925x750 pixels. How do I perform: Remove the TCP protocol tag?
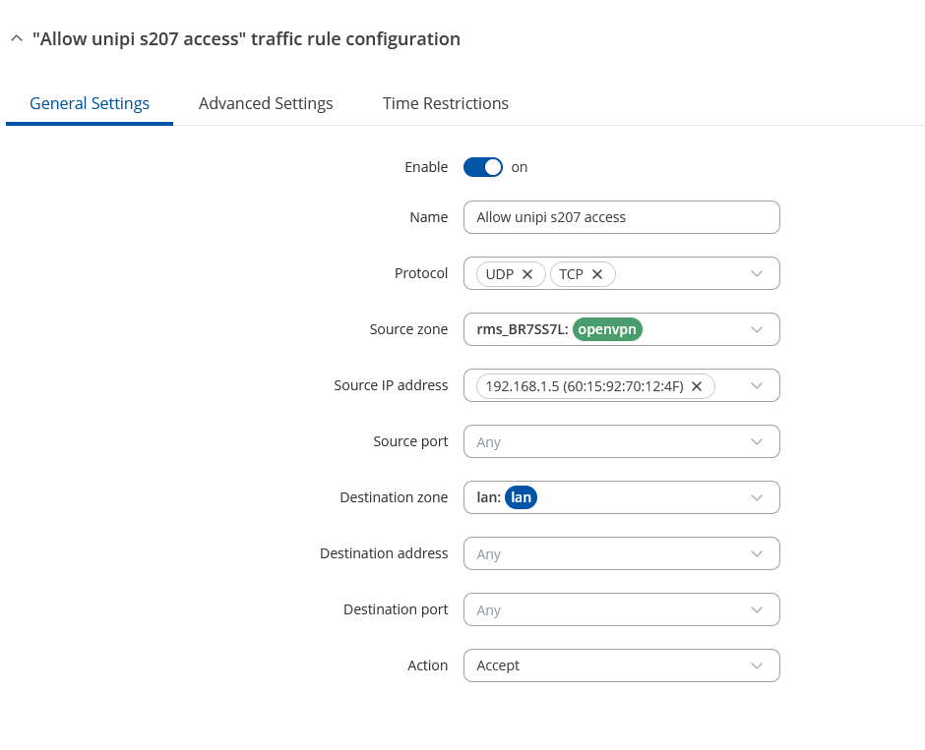click(x=597, y=274)
